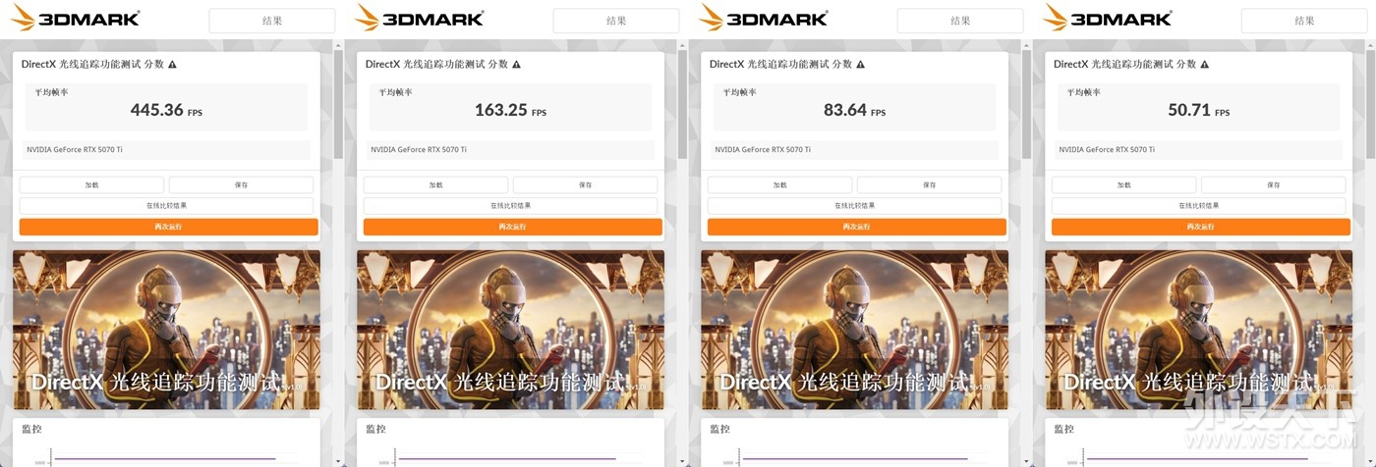Click scrollbar thumb beside the 445.36 FPS panel

[x=339, y=104]
